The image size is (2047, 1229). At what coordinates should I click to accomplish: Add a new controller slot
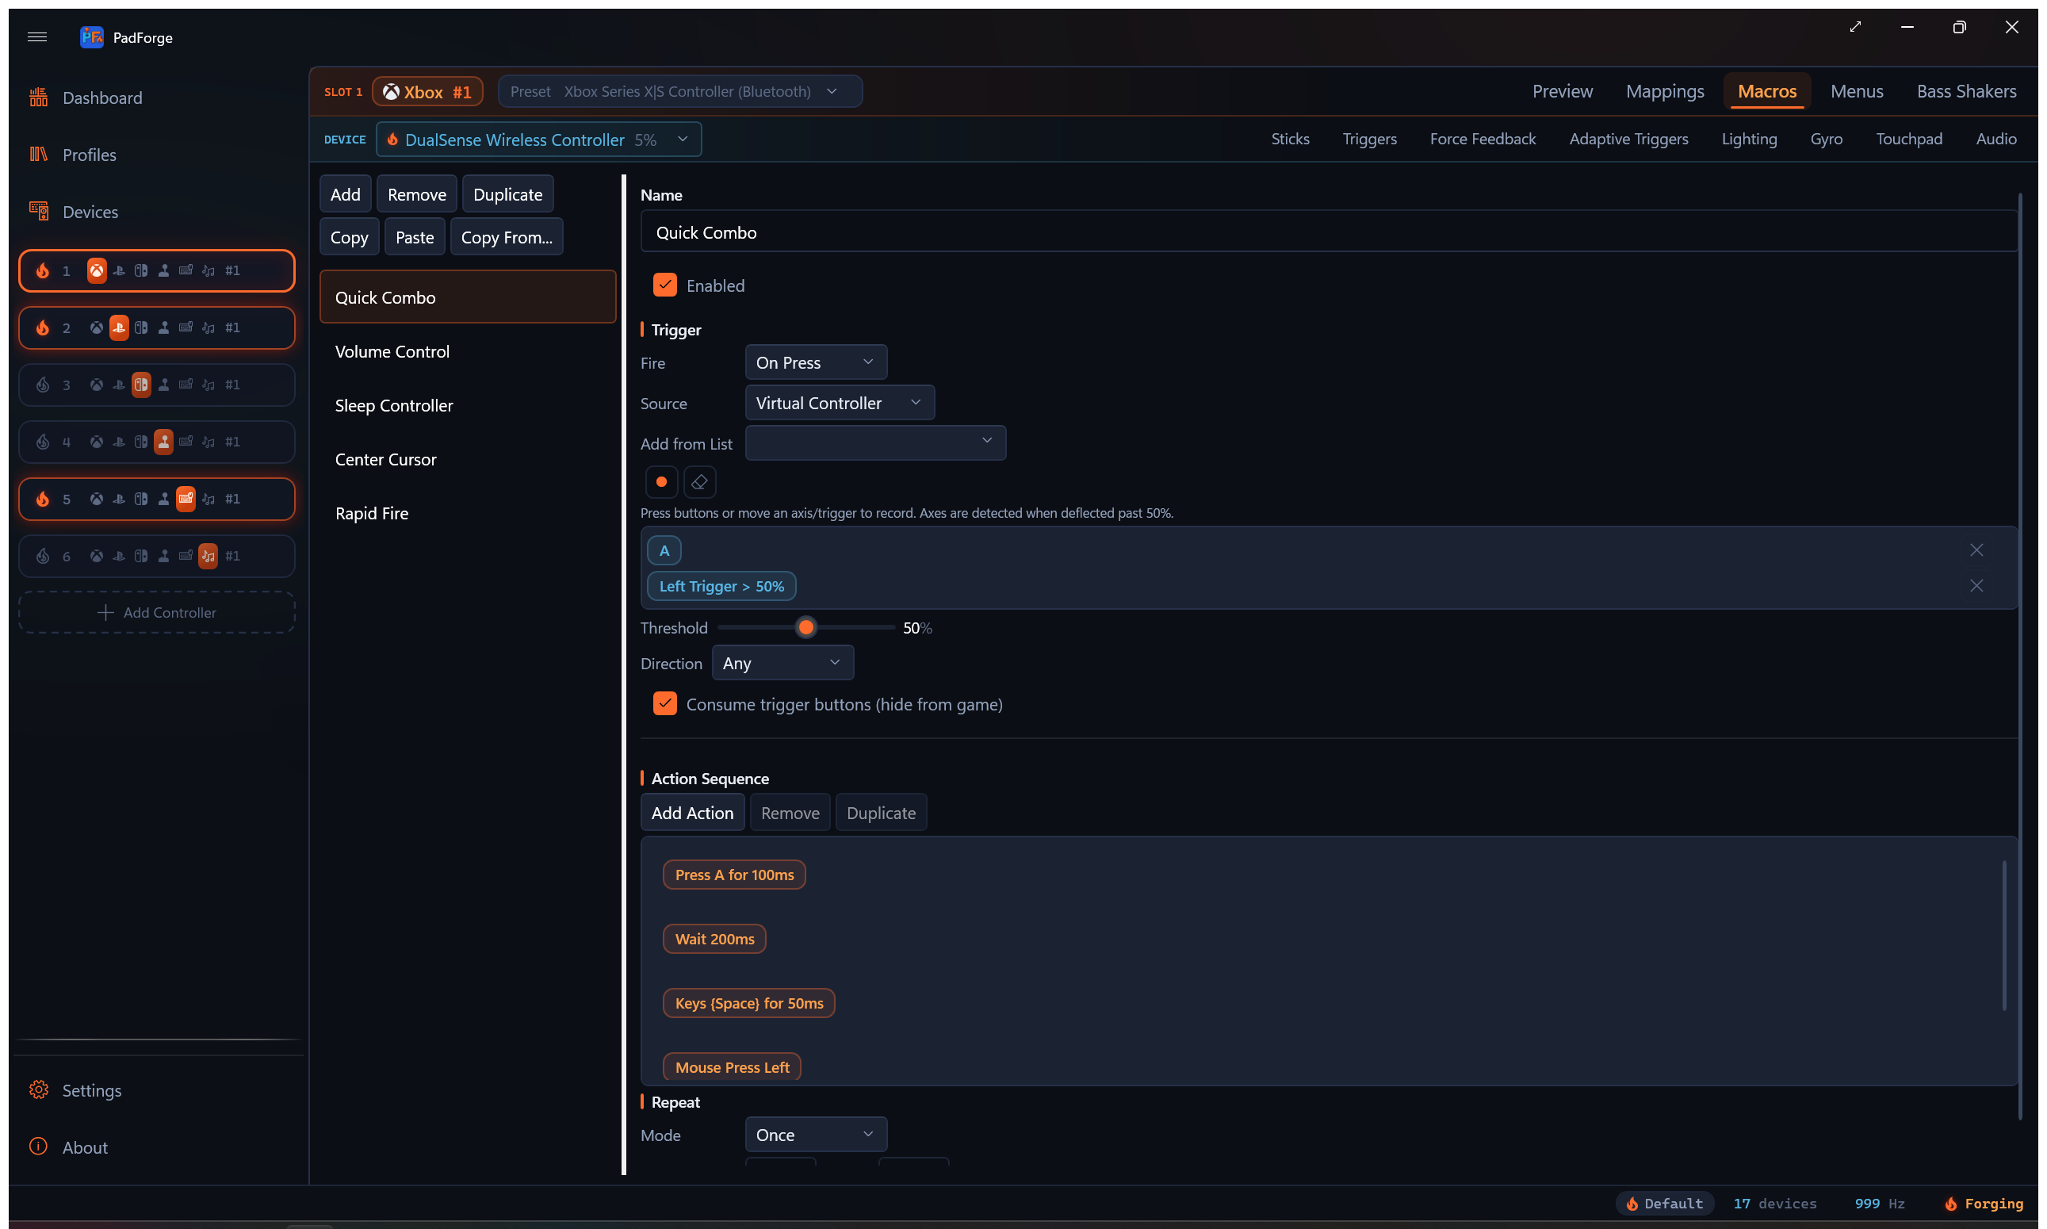(x=156, y=612)
